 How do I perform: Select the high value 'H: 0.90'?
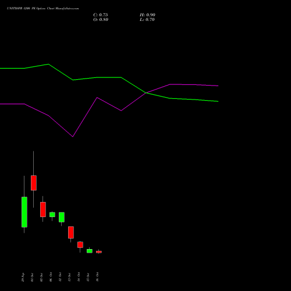147,15
